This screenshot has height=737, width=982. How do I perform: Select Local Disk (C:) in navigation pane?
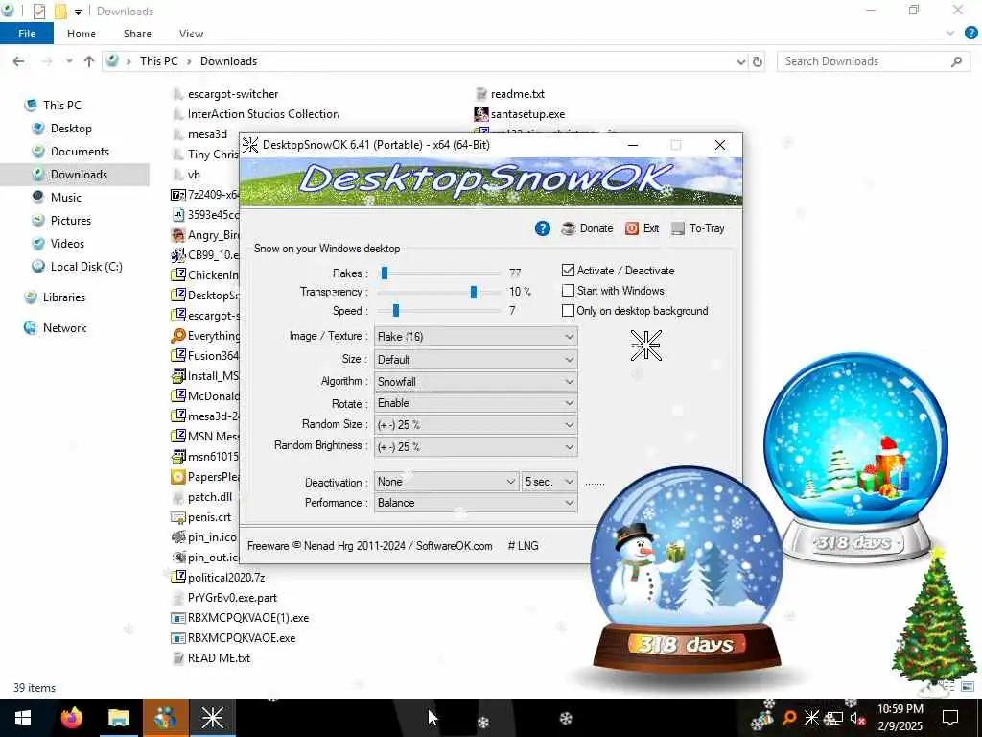pyautogui.click(x=85, y=267)
